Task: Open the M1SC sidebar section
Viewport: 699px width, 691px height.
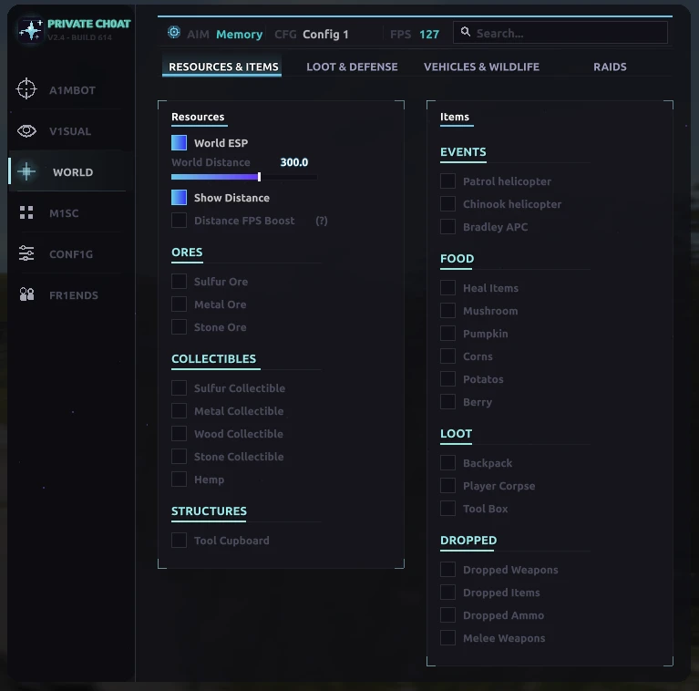Action: pos(71,213)
